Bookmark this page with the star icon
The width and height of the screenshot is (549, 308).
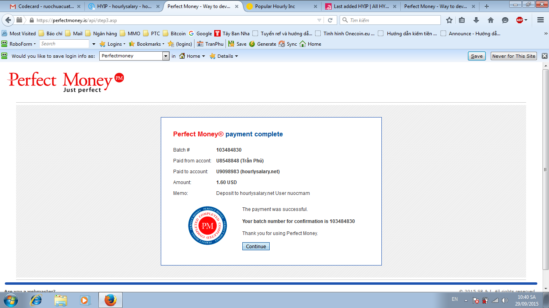pyautogui.click(x=449, y=20)
